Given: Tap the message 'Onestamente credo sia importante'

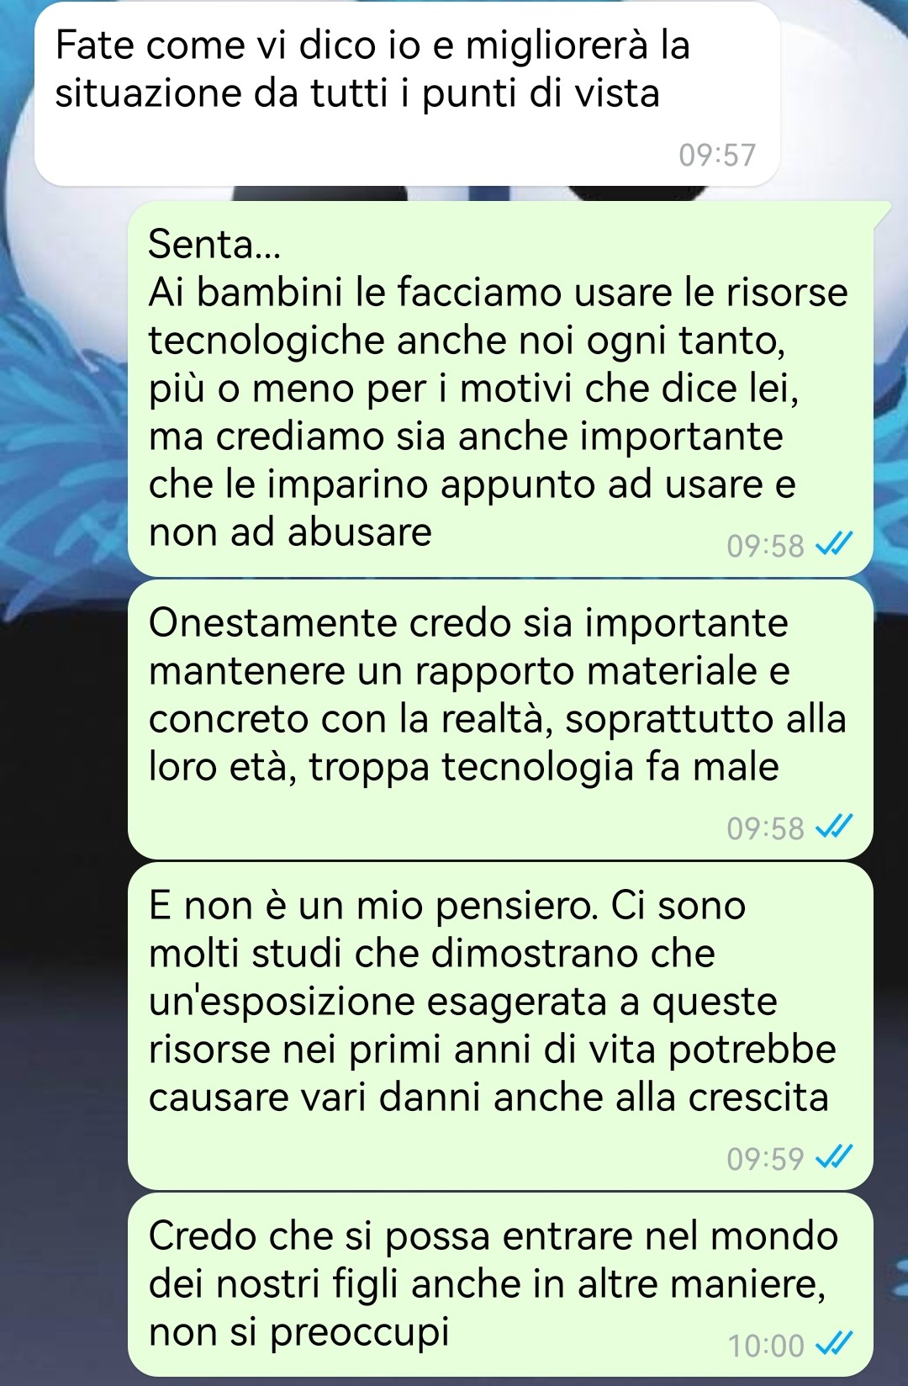Looking at the screenshot, I should pyautogui.click(x=500, y=720).
